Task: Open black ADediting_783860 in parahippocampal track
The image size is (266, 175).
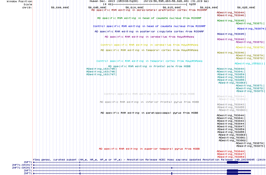Action: (232, 135)
